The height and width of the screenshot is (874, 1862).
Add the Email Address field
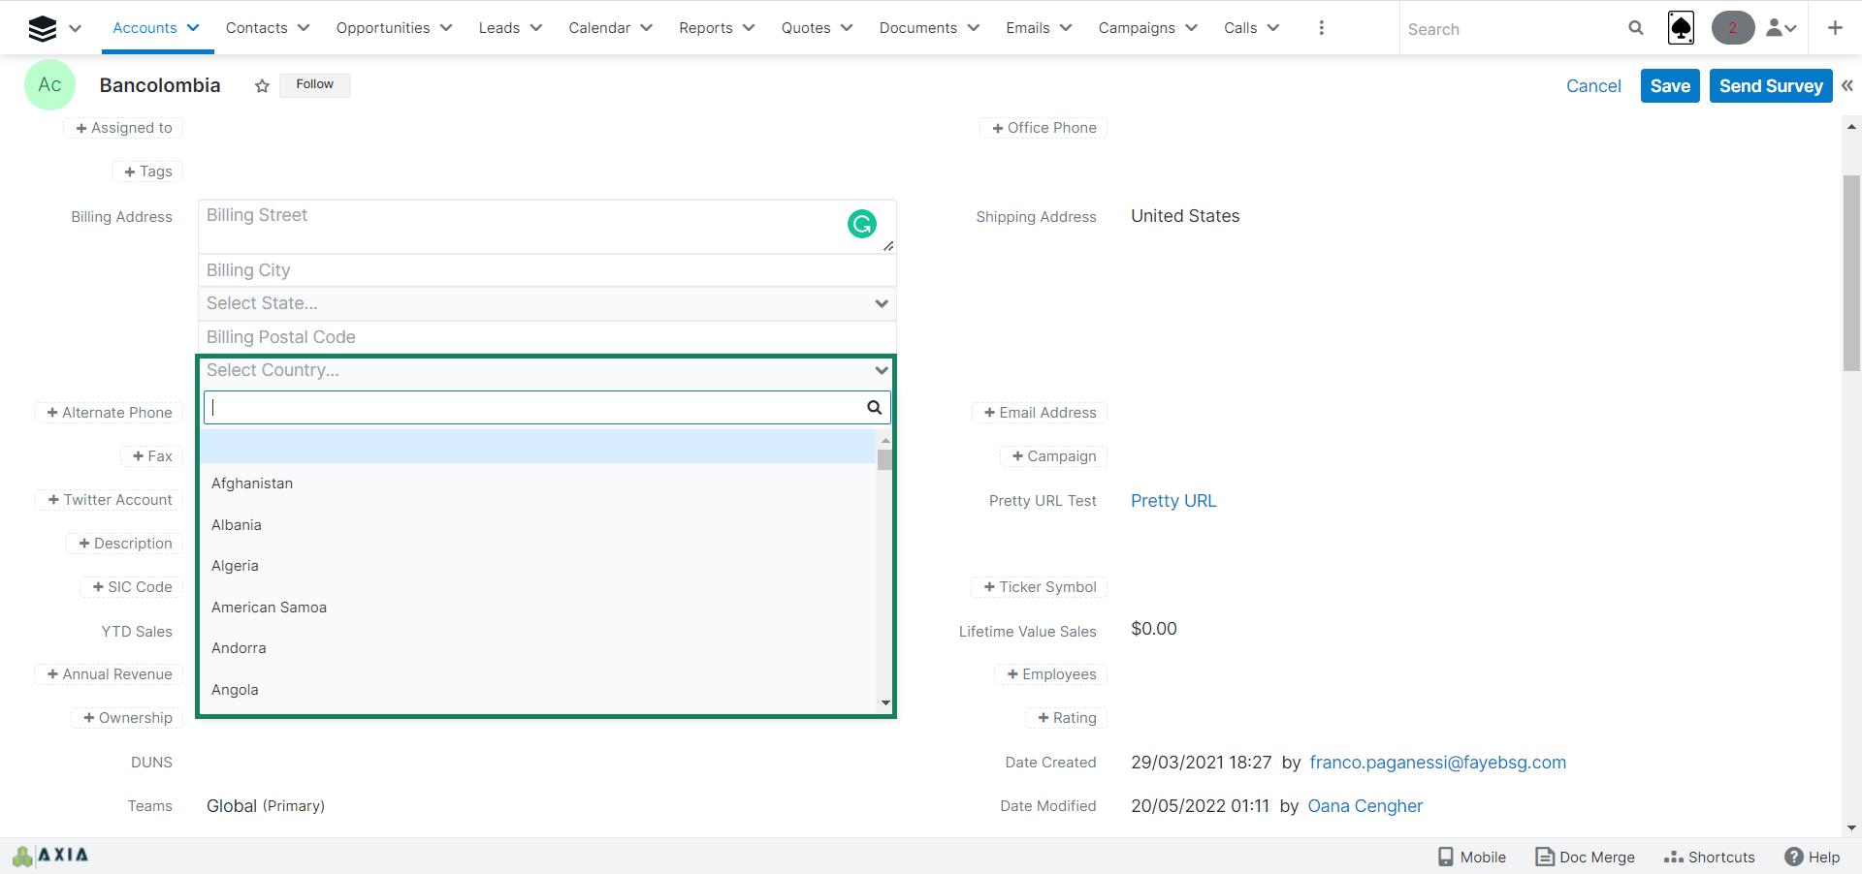click(x=1040, y=413)
